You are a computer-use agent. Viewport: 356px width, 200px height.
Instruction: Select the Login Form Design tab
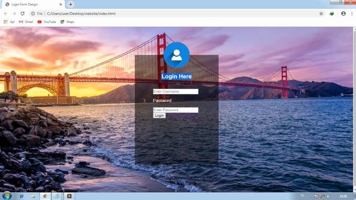tap(33, 4)
